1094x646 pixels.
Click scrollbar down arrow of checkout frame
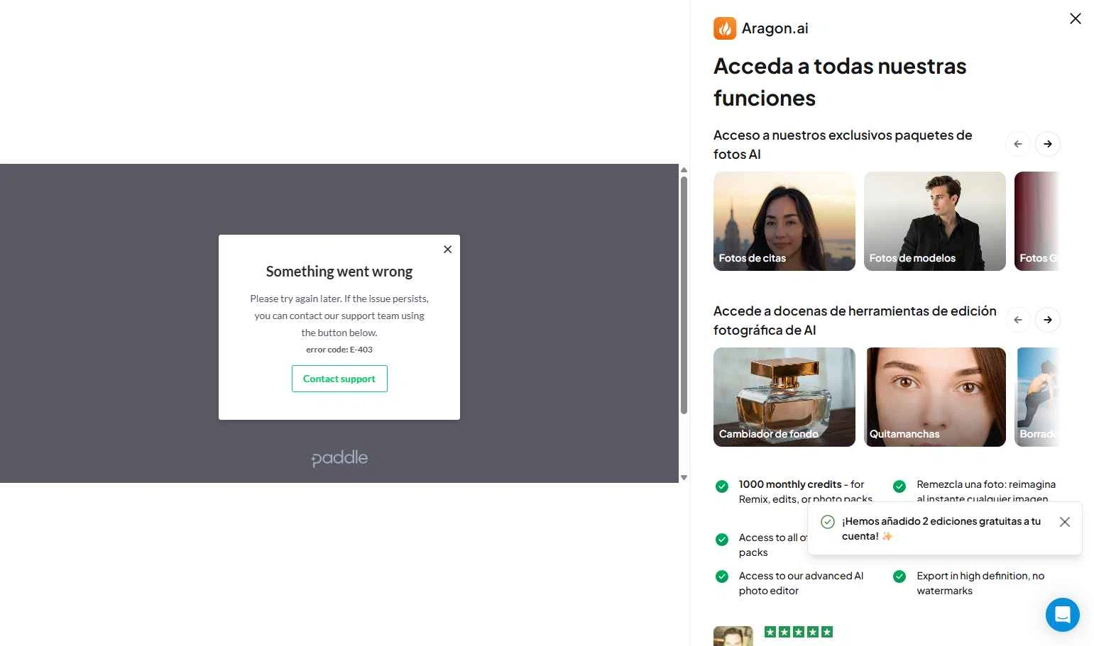click(684, 478)
